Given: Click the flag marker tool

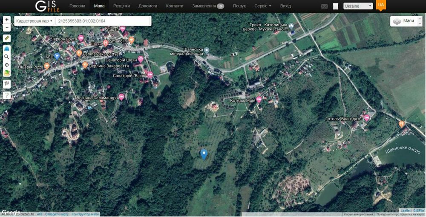Looking at the screenshot, I should coord(7,84).
